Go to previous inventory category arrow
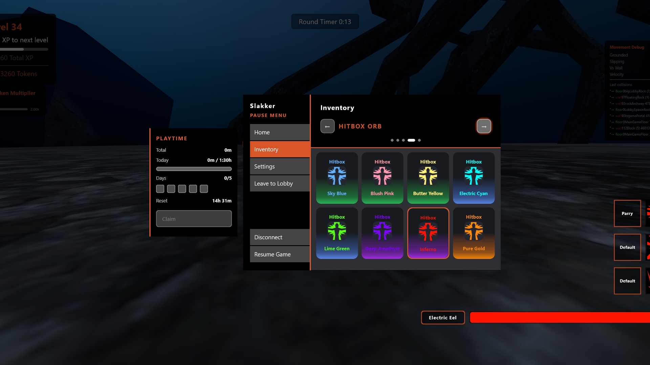This screenshot has width=650, height=365. (x=327, y=126)
